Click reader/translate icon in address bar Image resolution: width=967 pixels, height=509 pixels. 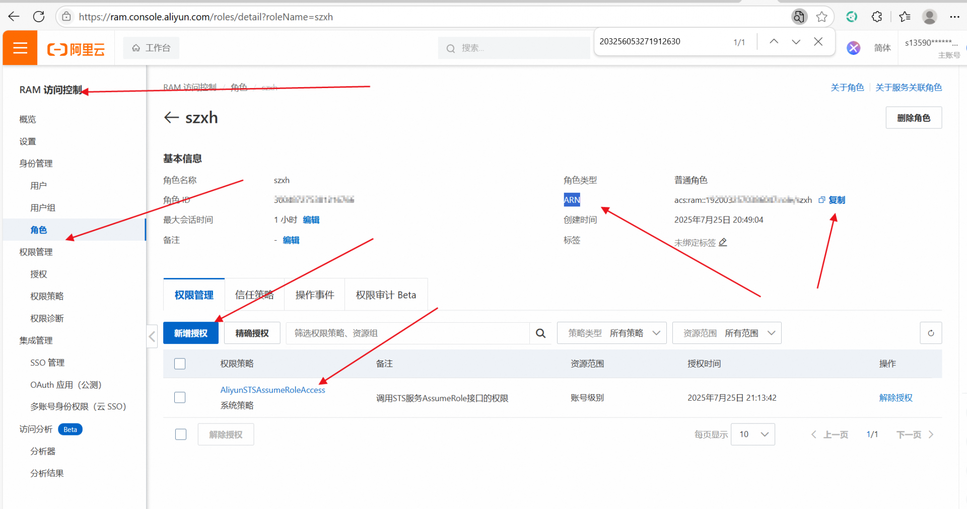coord(799,17)
